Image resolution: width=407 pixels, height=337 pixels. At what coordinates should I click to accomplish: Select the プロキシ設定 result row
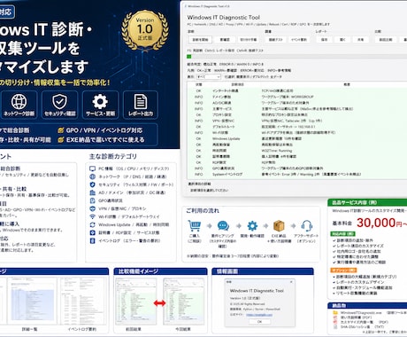click(x=297, y=114)
